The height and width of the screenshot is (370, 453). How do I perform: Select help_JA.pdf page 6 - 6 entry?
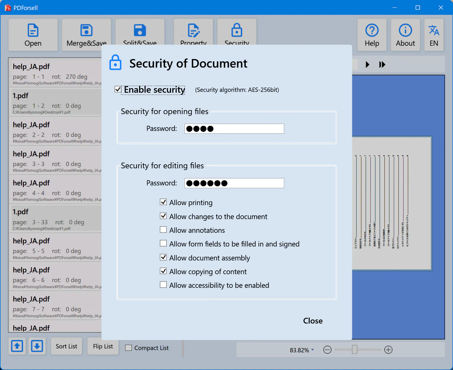[x=56, y=277]
